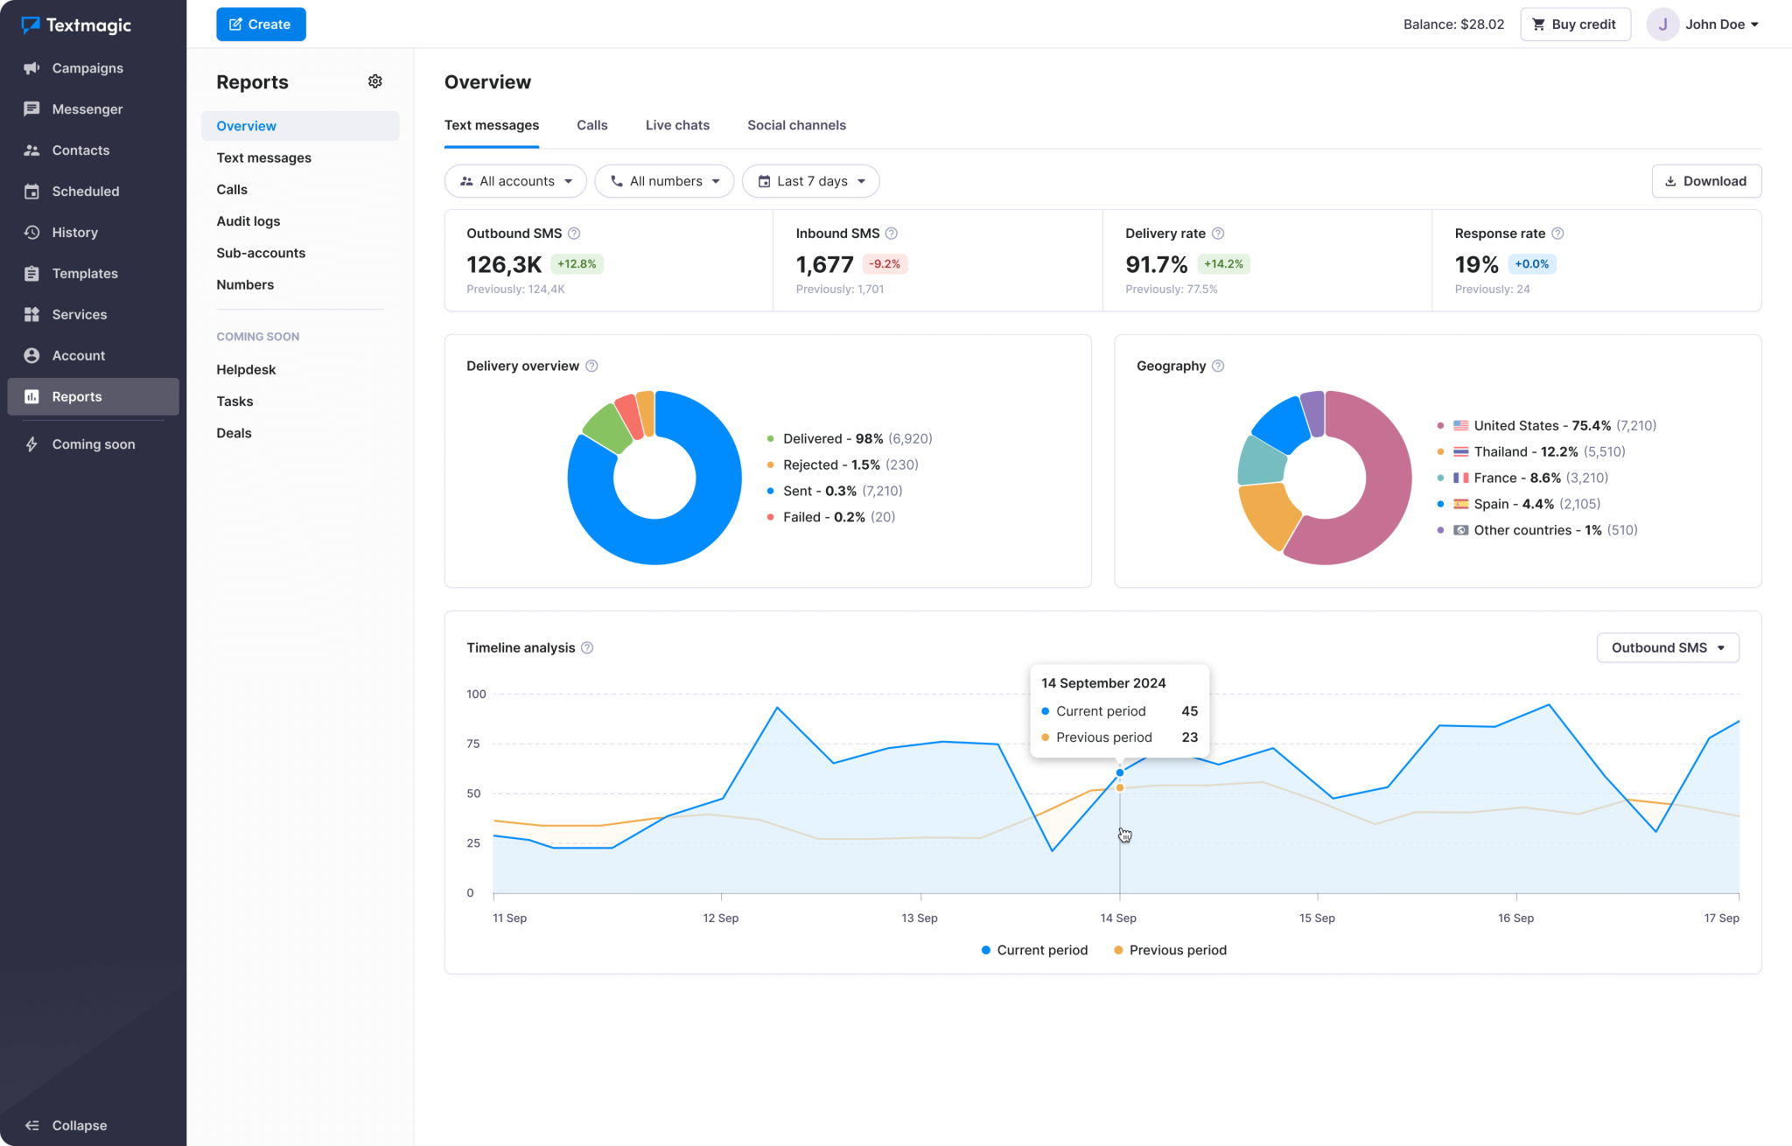
Task: Select the Campaigns icon in the sidebar
Action: pyautogui.click(x=32, y=67)
